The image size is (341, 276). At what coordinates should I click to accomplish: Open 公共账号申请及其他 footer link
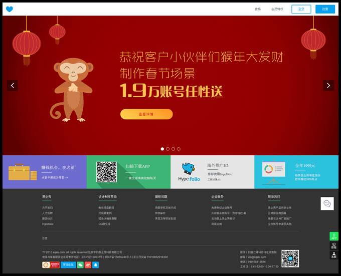tap(280, 224)
